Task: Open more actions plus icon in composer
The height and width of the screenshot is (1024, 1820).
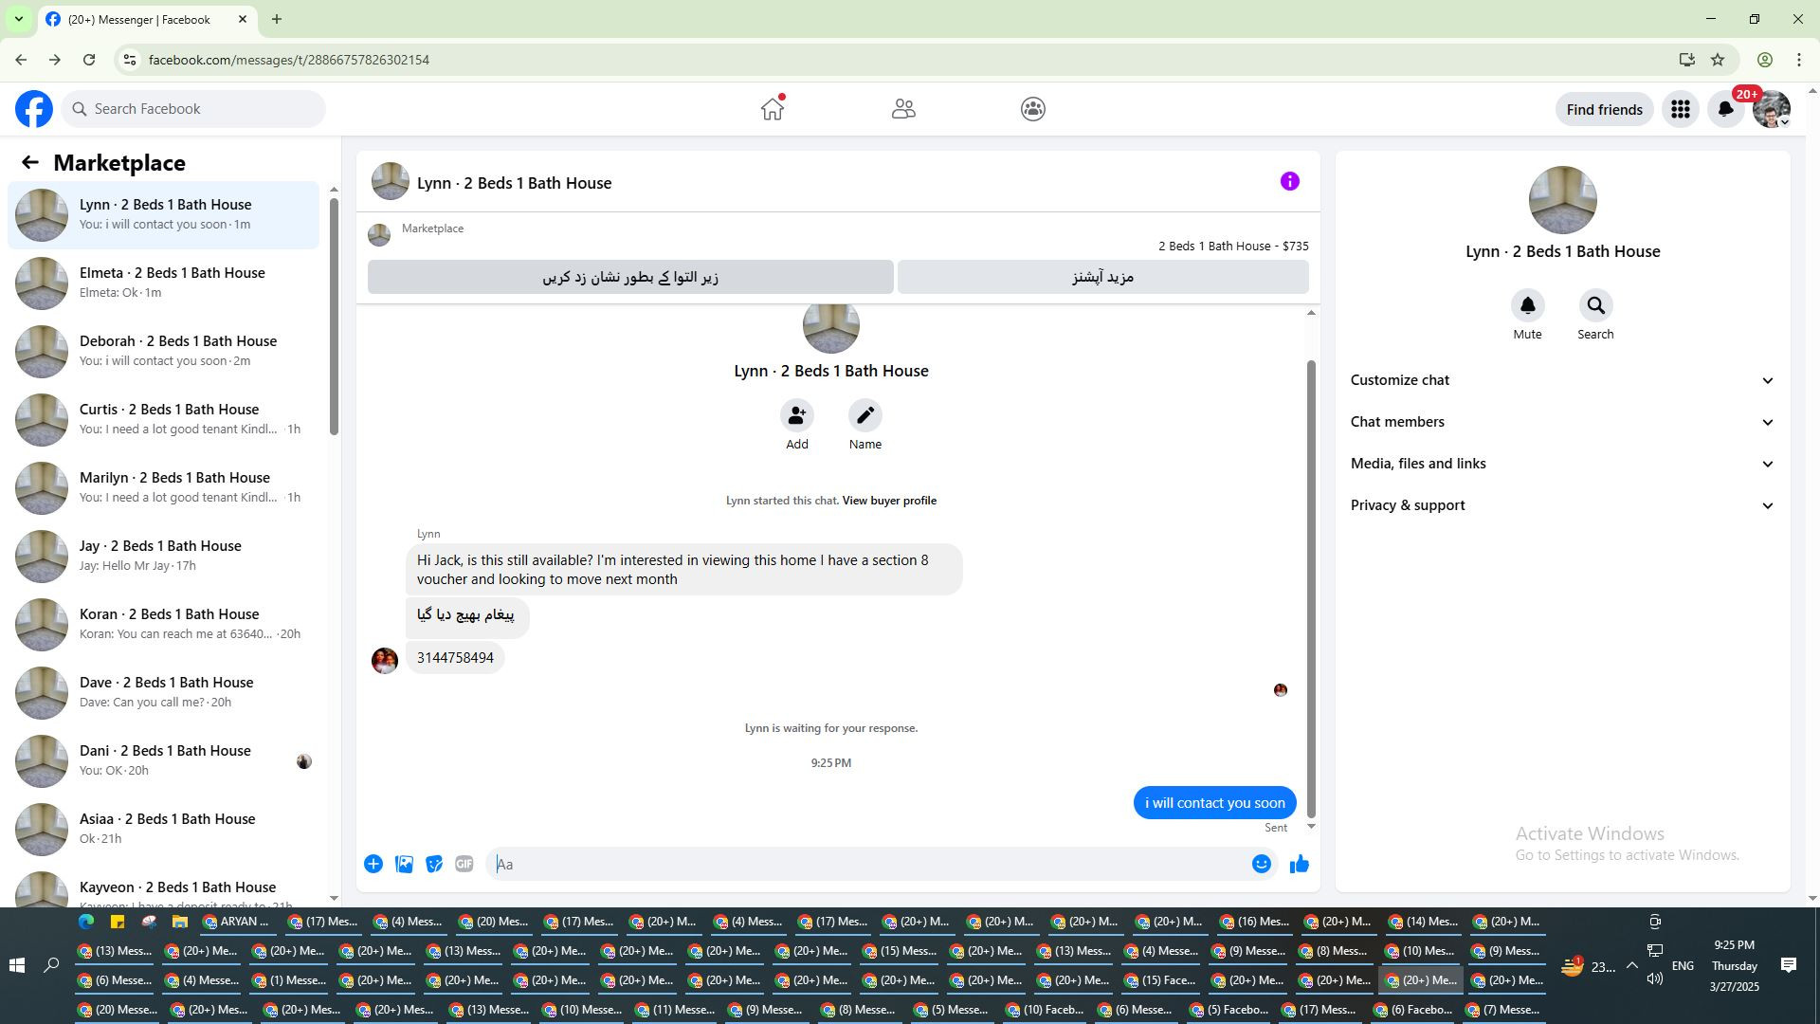Action: pyautogui.click(x=373, y=864)
